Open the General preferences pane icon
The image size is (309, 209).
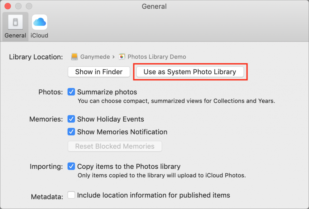pos(15,22)
